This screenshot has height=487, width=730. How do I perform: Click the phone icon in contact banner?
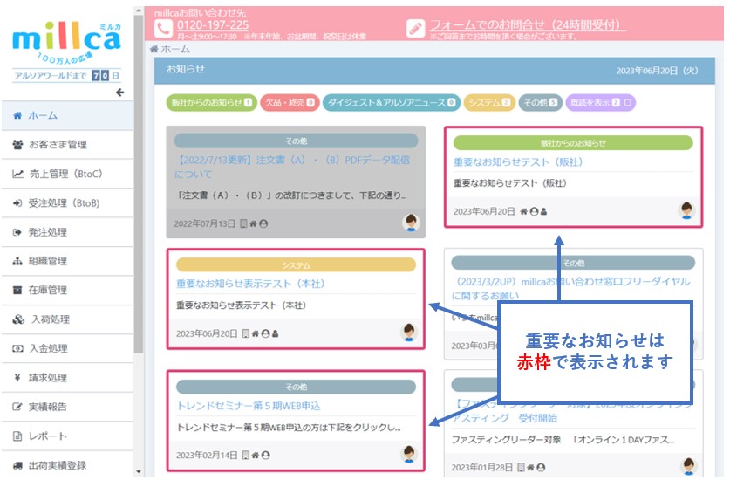[x=163, y=28]
